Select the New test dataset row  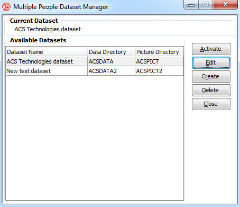(x=95, y=71)
